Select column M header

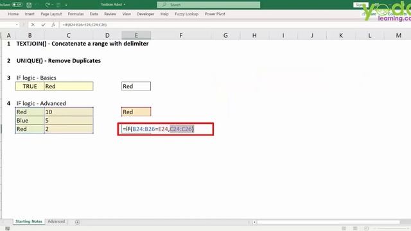click(x=398, y=35)
